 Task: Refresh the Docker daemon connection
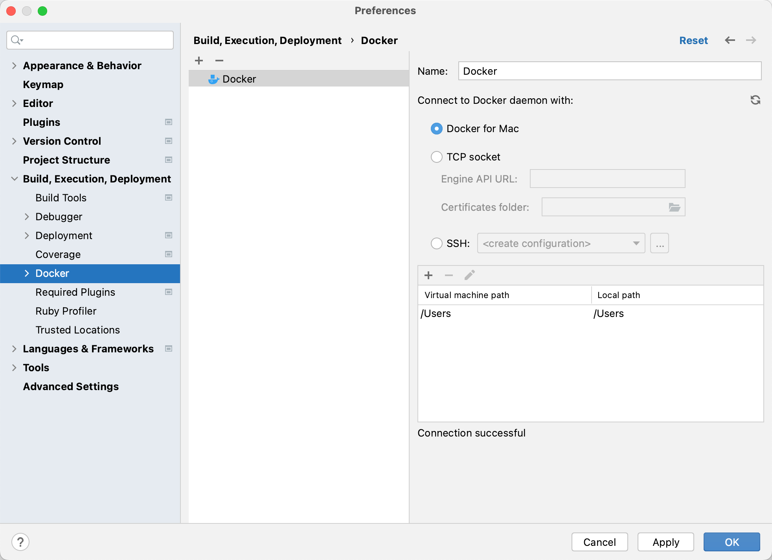tap(755, 100)
